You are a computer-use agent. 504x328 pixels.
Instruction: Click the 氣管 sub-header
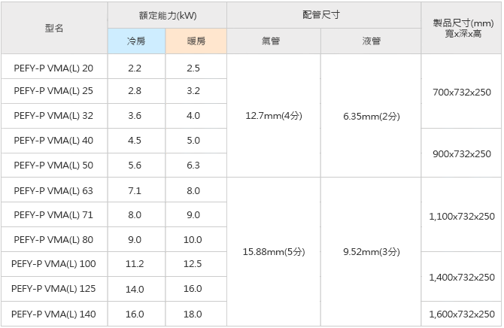274,41
